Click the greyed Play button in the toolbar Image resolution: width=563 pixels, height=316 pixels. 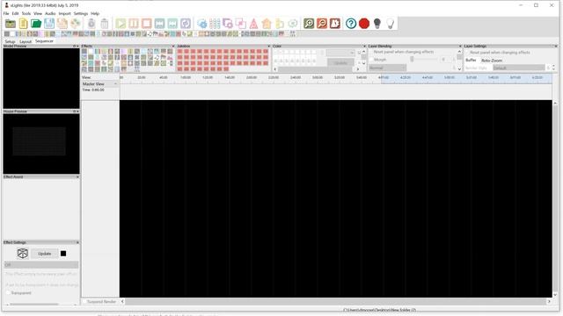pyautogui.click(x=121, y=24)
